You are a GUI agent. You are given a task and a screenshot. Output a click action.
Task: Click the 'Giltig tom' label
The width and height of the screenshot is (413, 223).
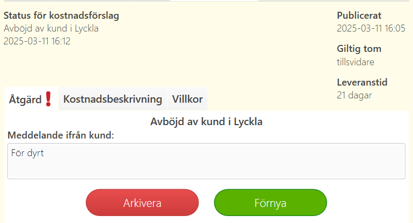point(359,49)
